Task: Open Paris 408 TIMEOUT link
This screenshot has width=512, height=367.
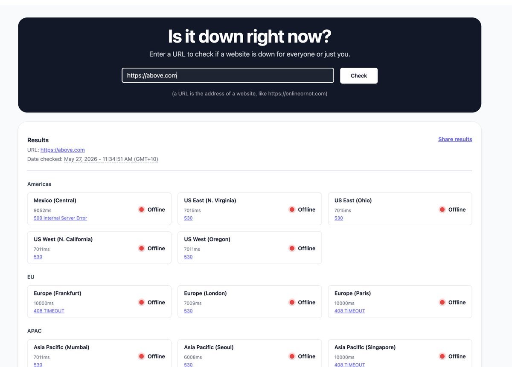Action: (349, 311)
